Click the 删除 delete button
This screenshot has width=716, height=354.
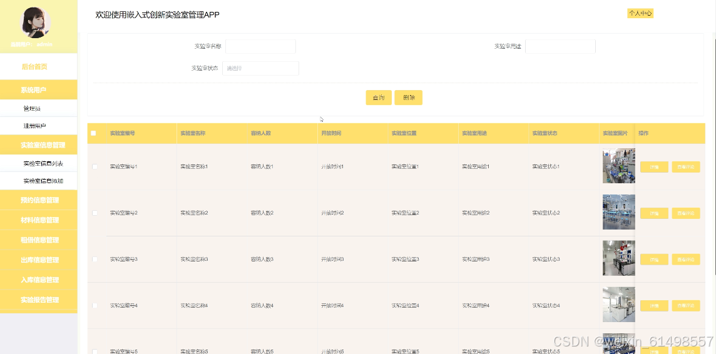[409, 98]
